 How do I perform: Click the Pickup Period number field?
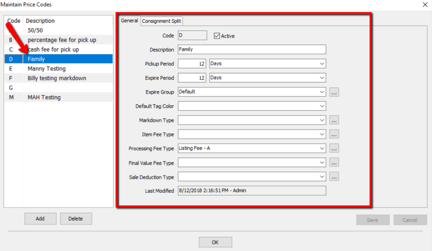coord(192,63)
